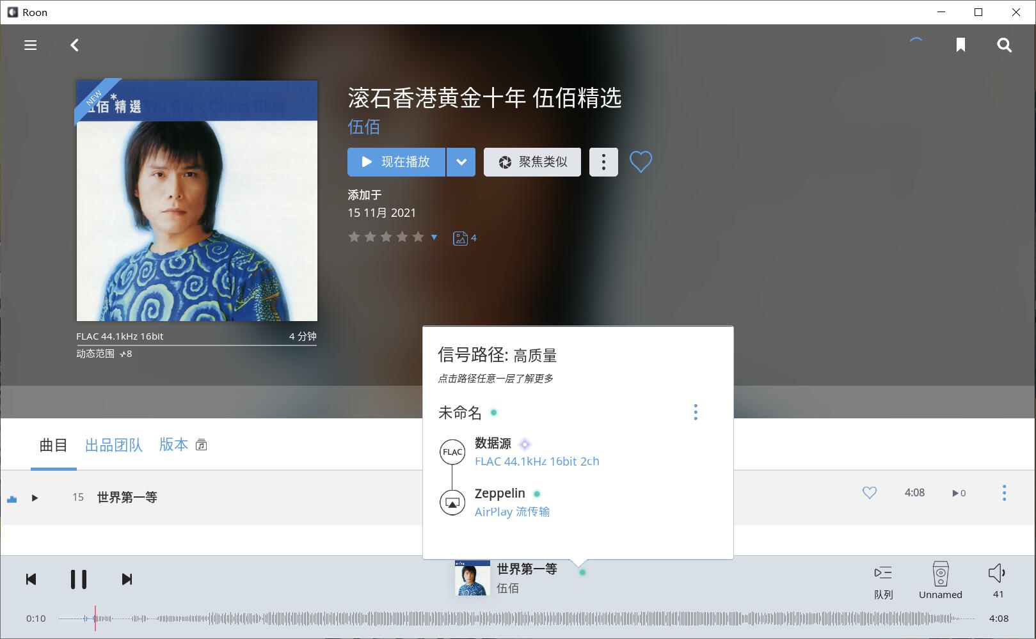Open the search magnifier icon

tap(1004, 45)
